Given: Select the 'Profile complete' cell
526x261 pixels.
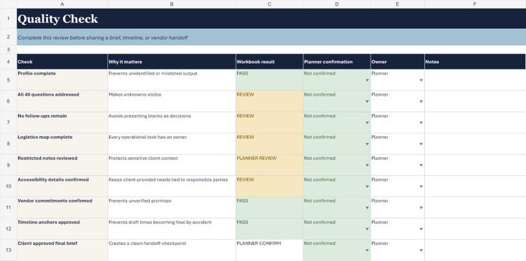Looking at the screenshot, I should [x=62, y=80].
